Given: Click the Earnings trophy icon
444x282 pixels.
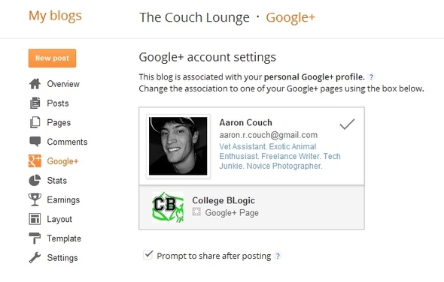Looking at the screenshot, I should tap(35, 199).
